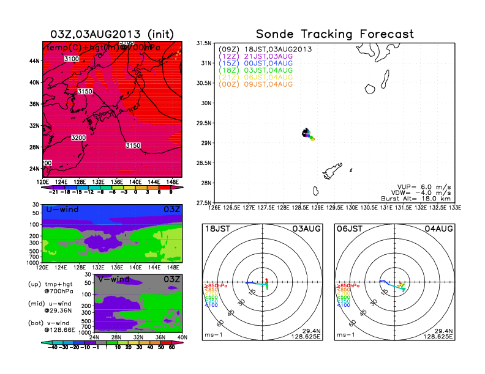
Task: Click the 3200 contour label on temperature map
Action: [79, 138]
